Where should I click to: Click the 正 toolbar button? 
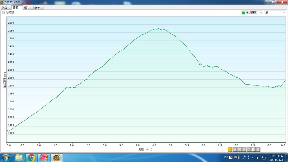tap(249, 150)
